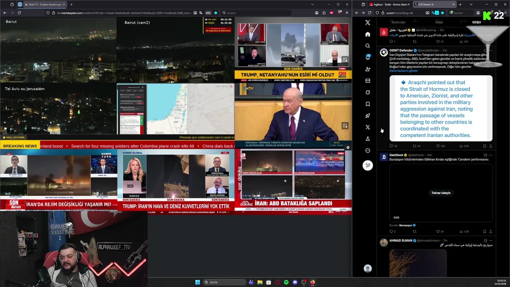Open settings gear above Multi TV grid
This screenshot has height=287, width=510.
pyautogui.click(x=348, y=147)
